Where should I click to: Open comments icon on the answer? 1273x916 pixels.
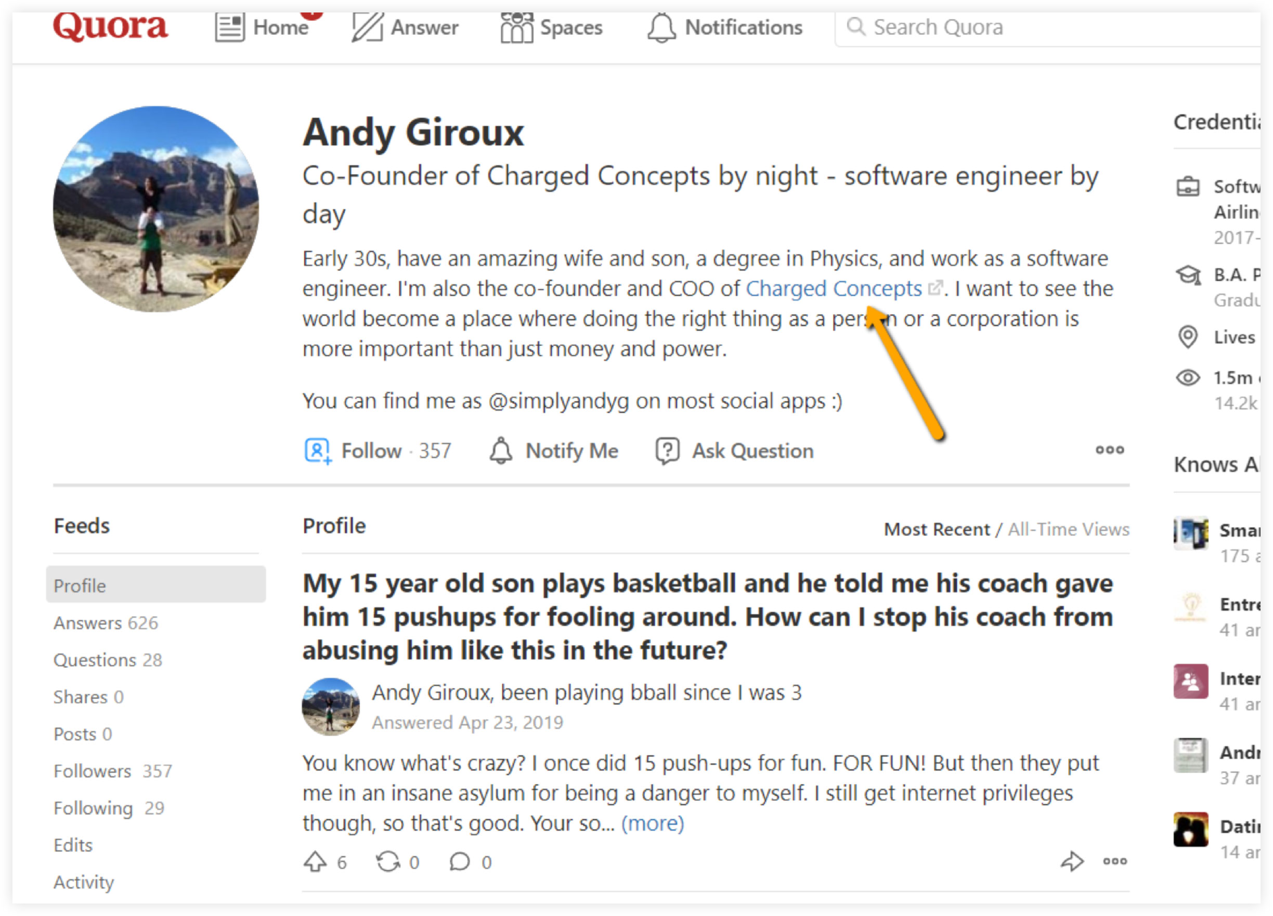pyautogui.click(x=459, y=861)
